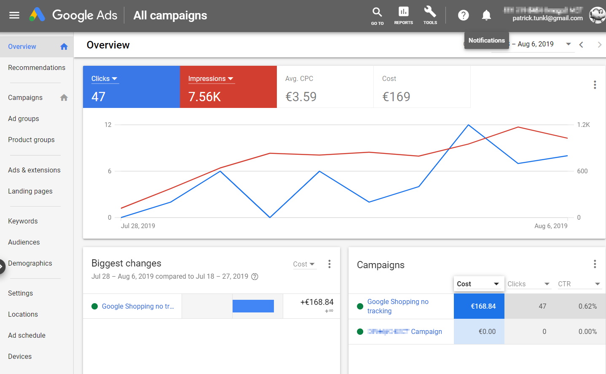
Task: Open the Clicks column dropdown in Campaigns
Action: tap(529, 284)
